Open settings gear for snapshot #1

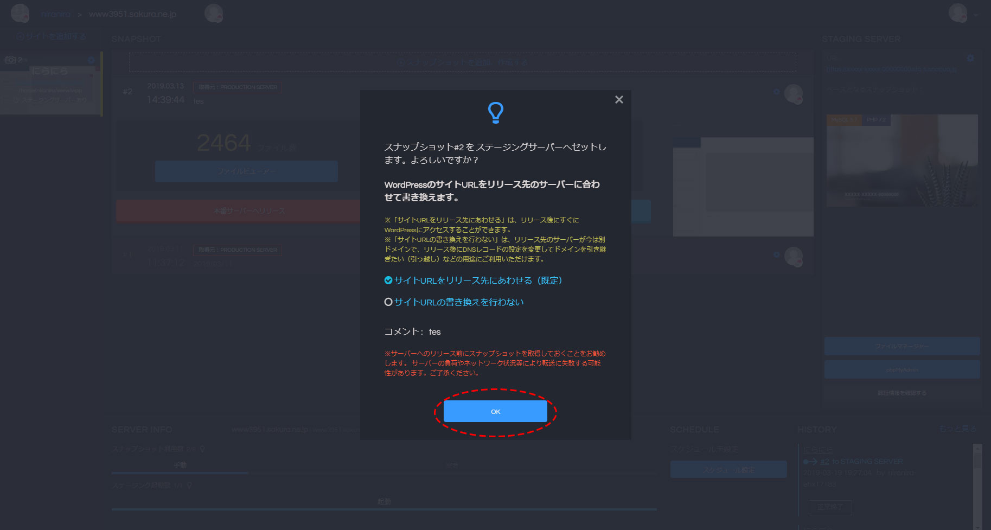click(x=776, y=254)
